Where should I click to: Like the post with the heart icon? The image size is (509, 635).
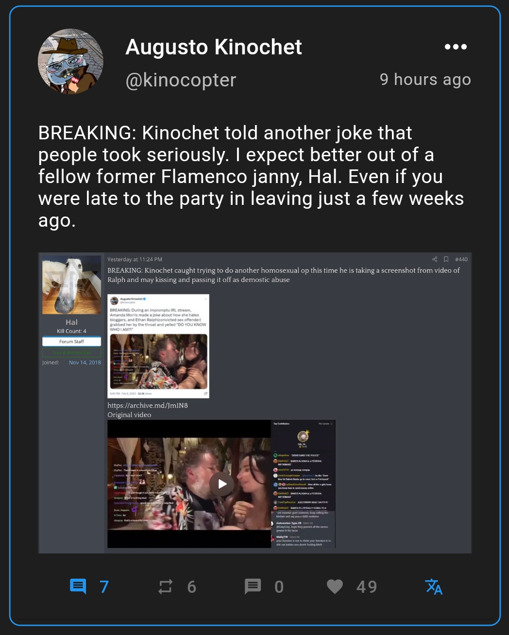(x=335, y=586)
